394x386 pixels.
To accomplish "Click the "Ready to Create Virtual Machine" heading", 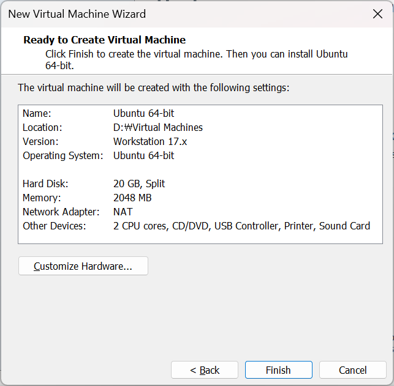I will [x=105, y=40].
